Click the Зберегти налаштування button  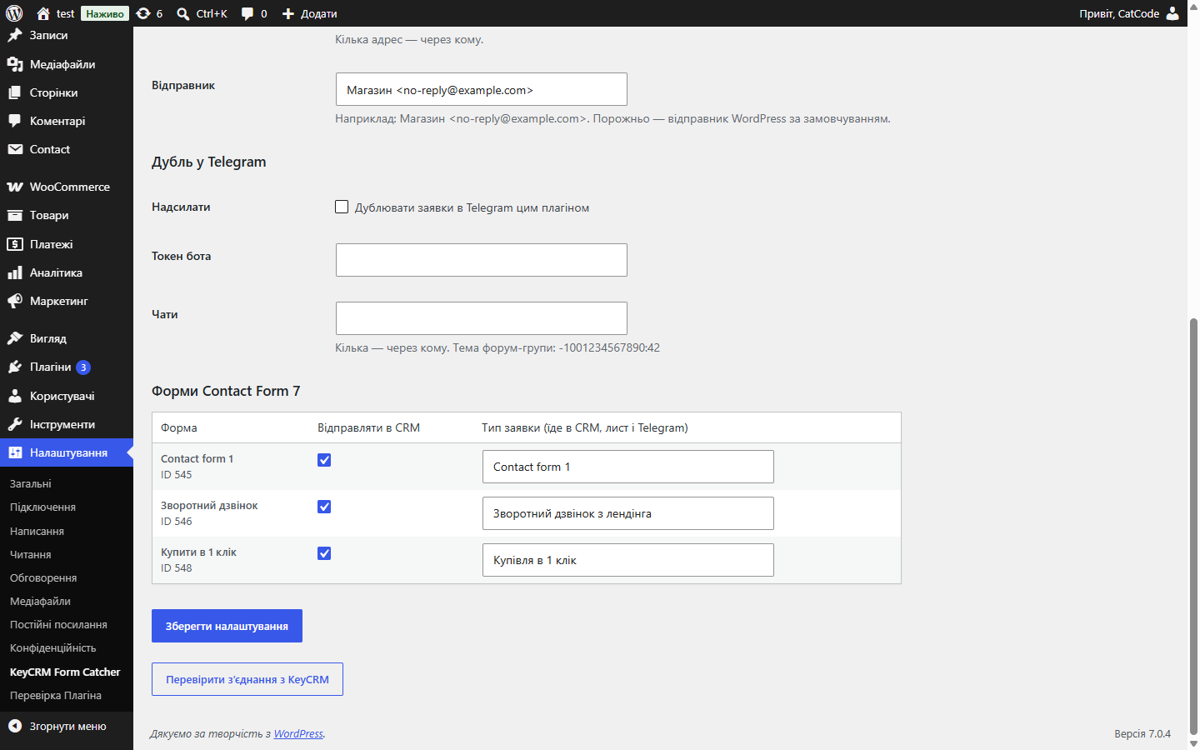227,626
